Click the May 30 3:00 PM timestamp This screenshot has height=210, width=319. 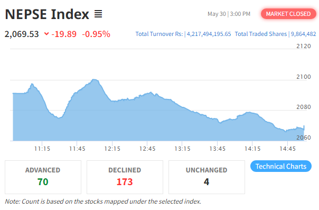[x=229, y=14]
